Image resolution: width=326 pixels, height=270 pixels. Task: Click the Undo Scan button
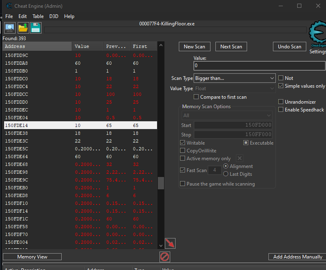pos(289,47)
